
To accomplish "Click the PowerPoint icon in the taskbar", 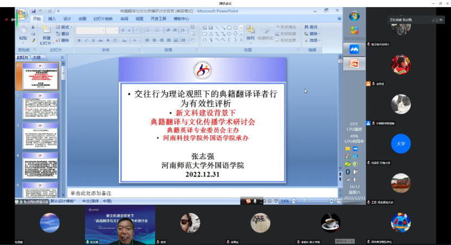I will click(354, 64).
